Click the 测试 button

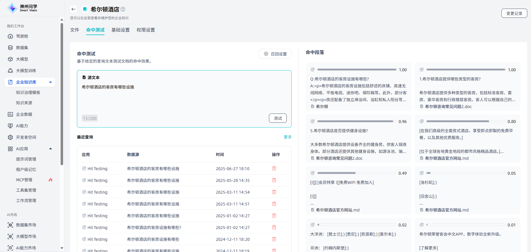(278, 118)
